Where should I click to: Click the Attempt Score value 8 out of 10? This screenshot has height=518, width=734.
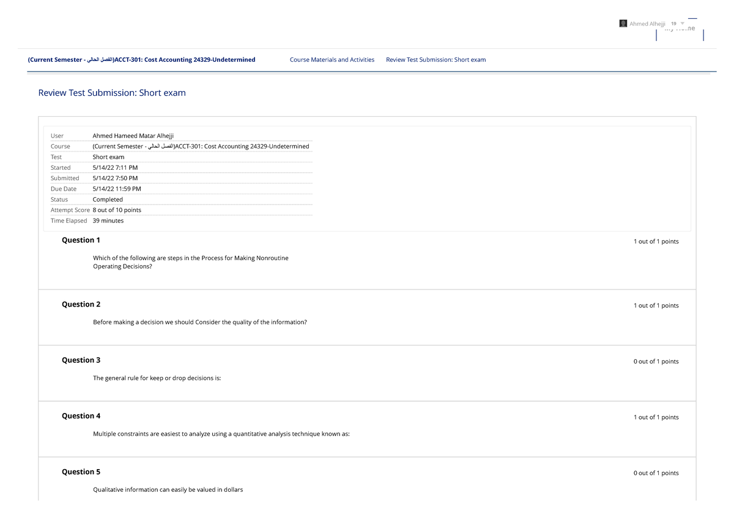coord(116,210)
